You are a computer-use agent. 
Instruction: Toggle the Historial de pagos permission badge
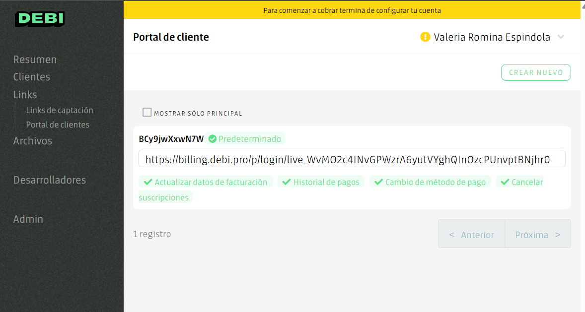[321, 182]
